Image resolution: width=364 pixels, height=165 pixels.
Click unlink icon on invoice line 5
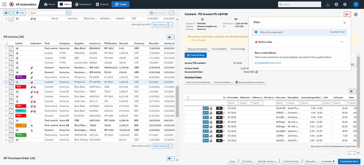tap(211, 127)
